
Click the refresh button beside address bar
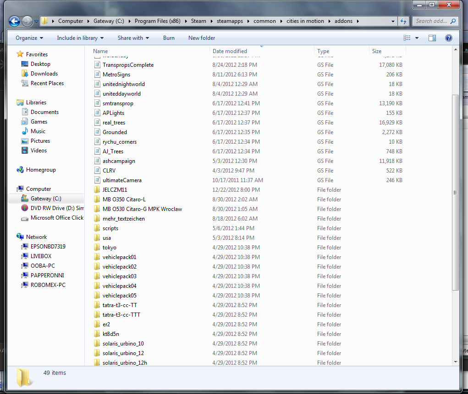pos(403,21)
